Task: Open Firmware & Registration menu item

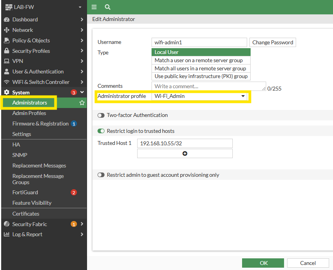Action: click(x=40, y=124)
